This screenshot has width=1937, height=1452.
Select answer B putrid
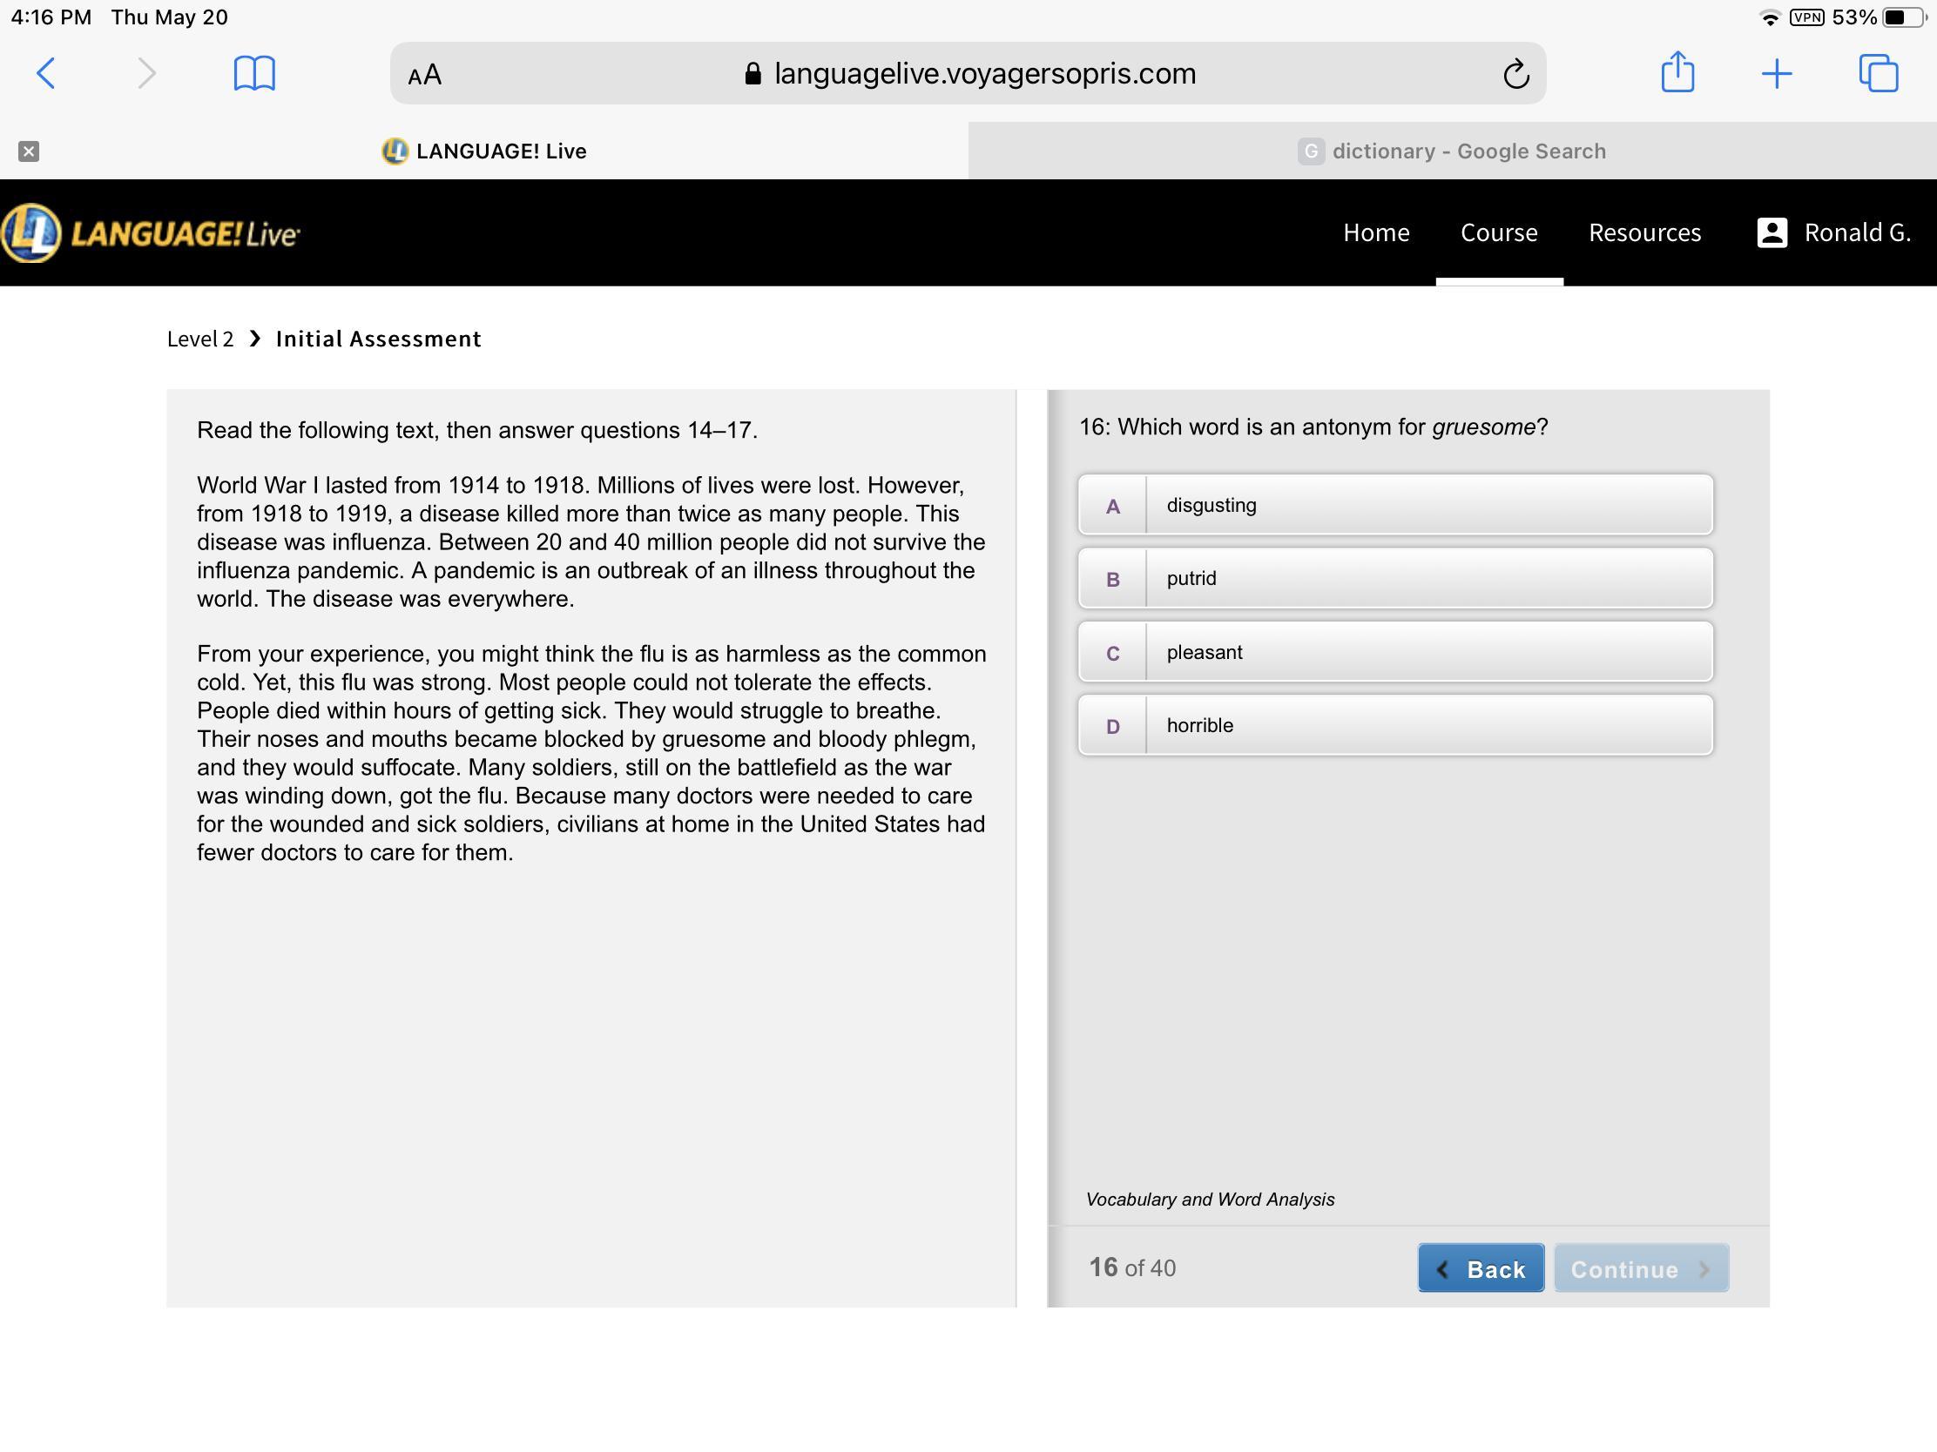pyautogui.click(x=1395, y=579)
